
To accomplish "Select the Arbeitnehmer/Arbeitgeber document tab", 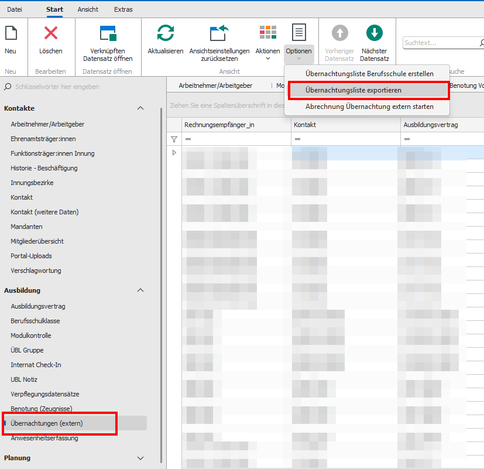I will [215, 85].
